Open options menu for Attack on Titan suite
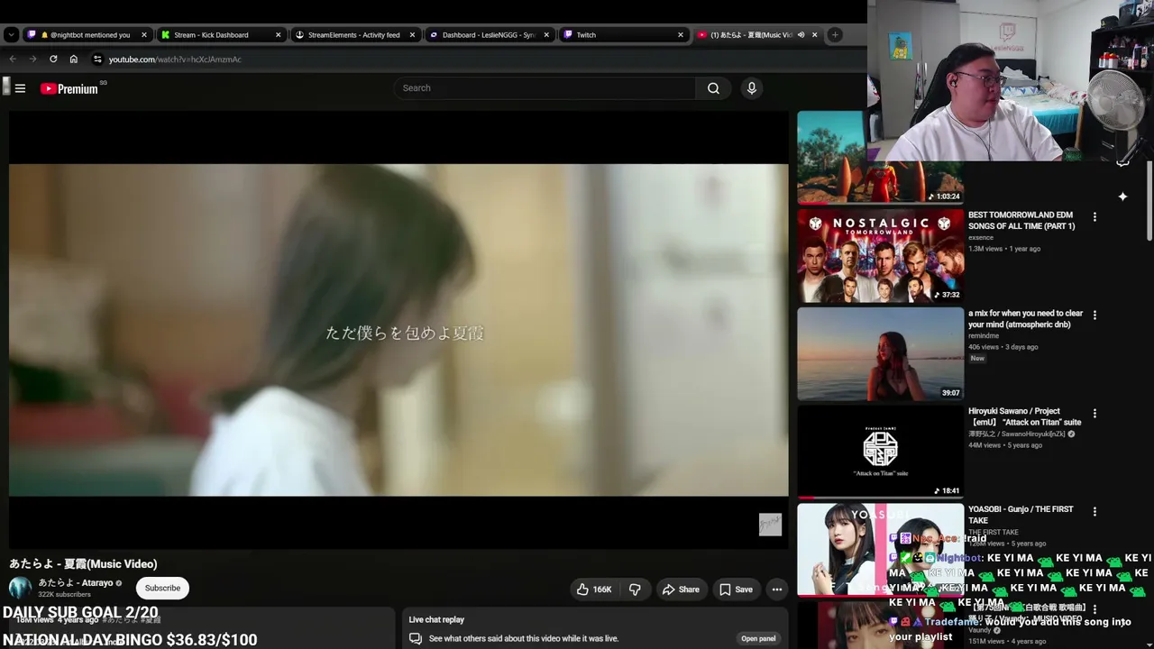This screenshot has height=649, width=1154. pos(1094,414)
